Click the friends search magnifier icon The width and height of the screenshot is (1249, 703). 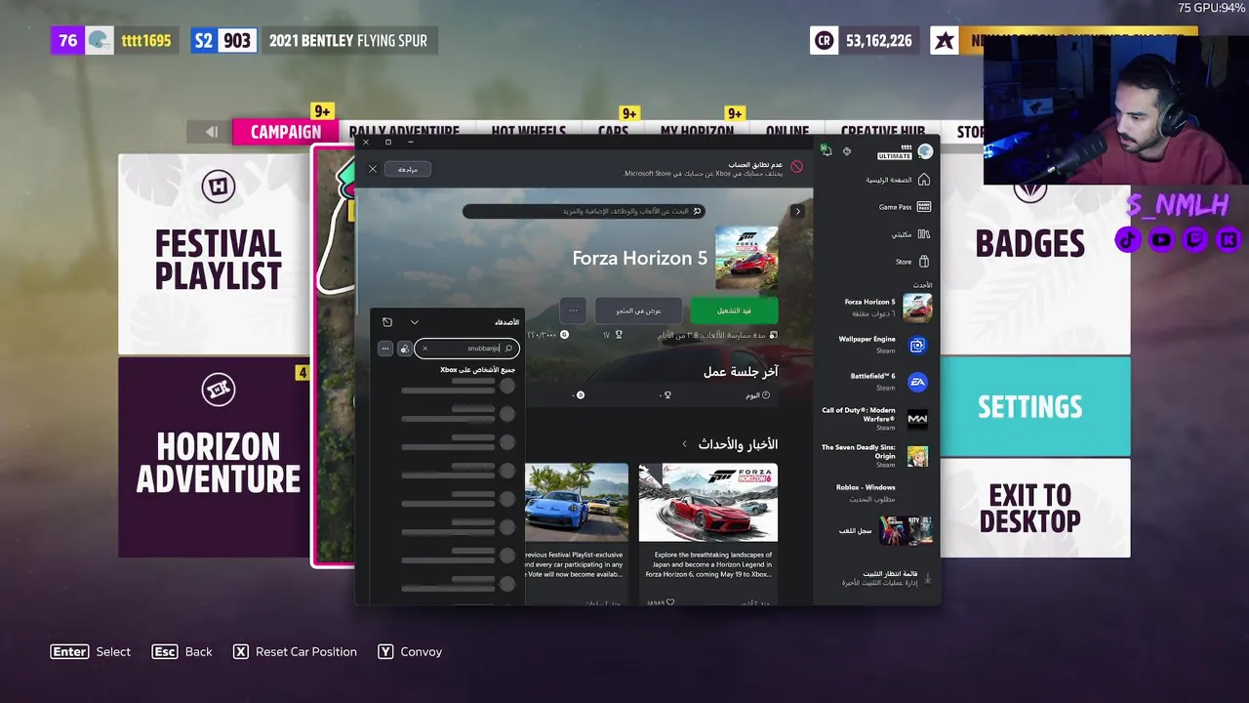(x=508, y=349)
